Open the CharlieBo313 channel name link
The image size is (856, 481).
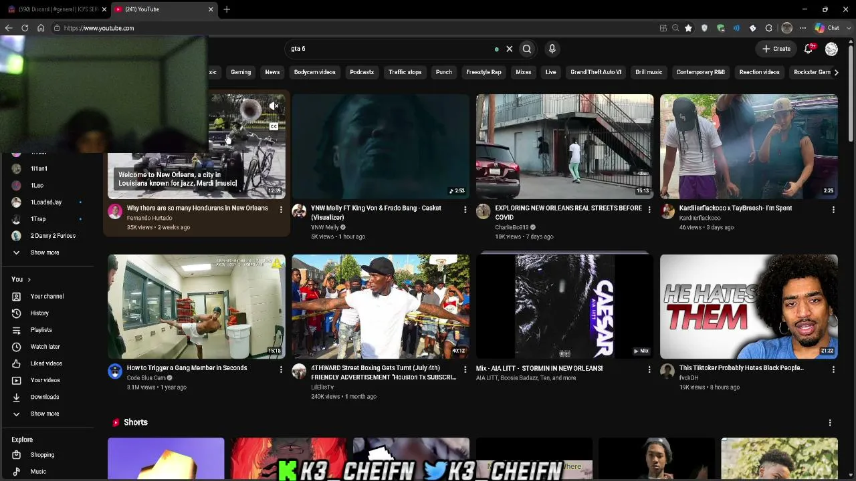click(512, 228)
